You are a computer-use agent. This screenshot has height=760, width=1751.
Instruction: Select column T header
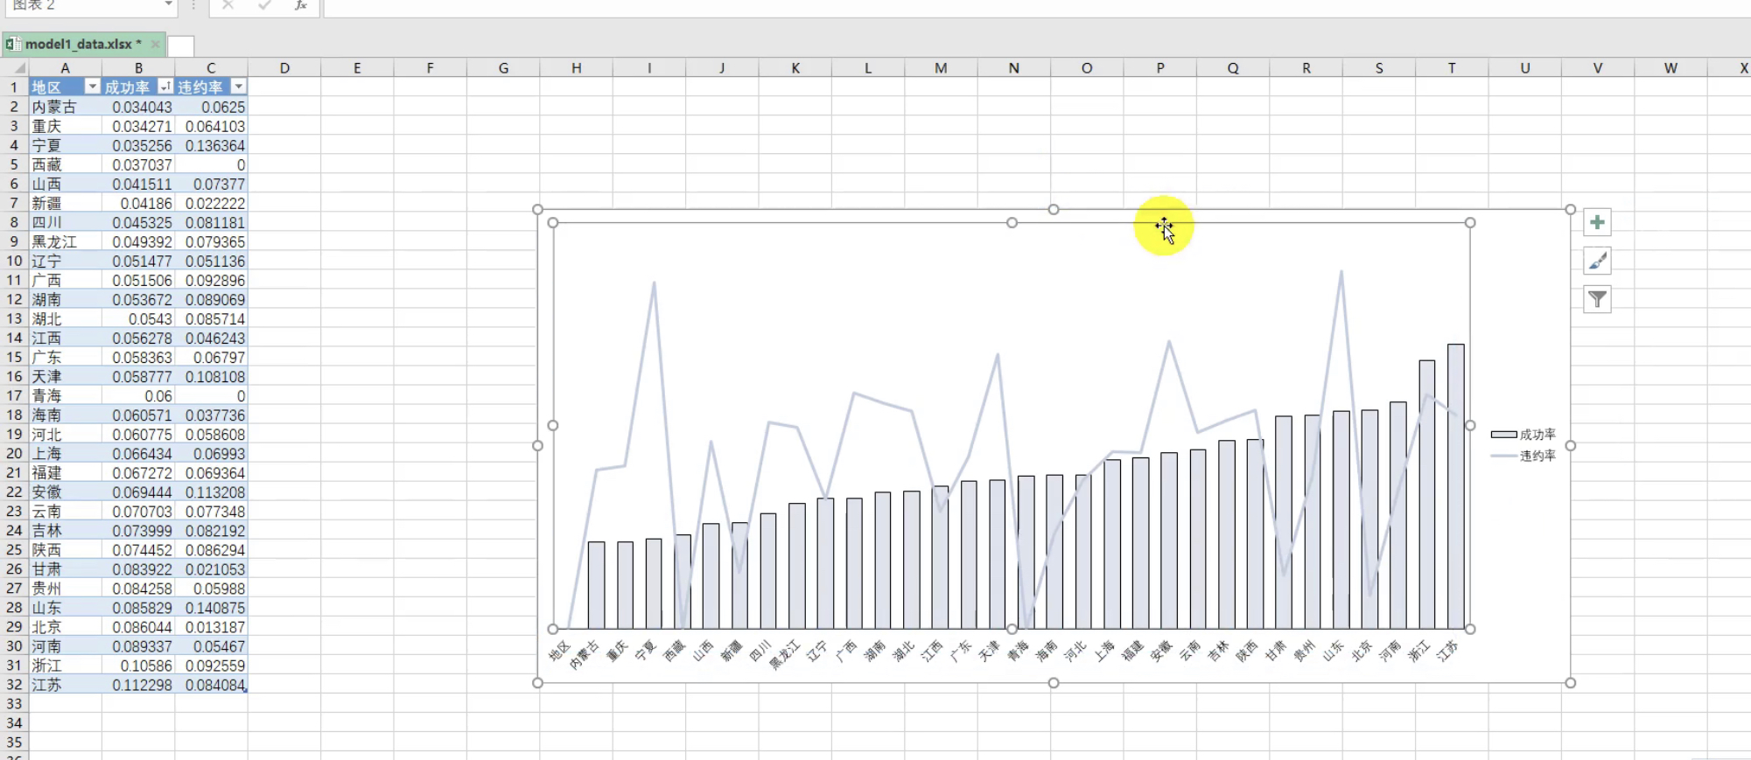pyautogui.click(x=1452, y=67)
